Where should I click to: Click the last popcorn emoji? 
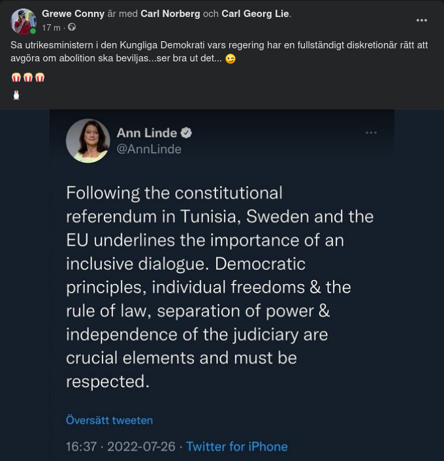tap(40, 78)
